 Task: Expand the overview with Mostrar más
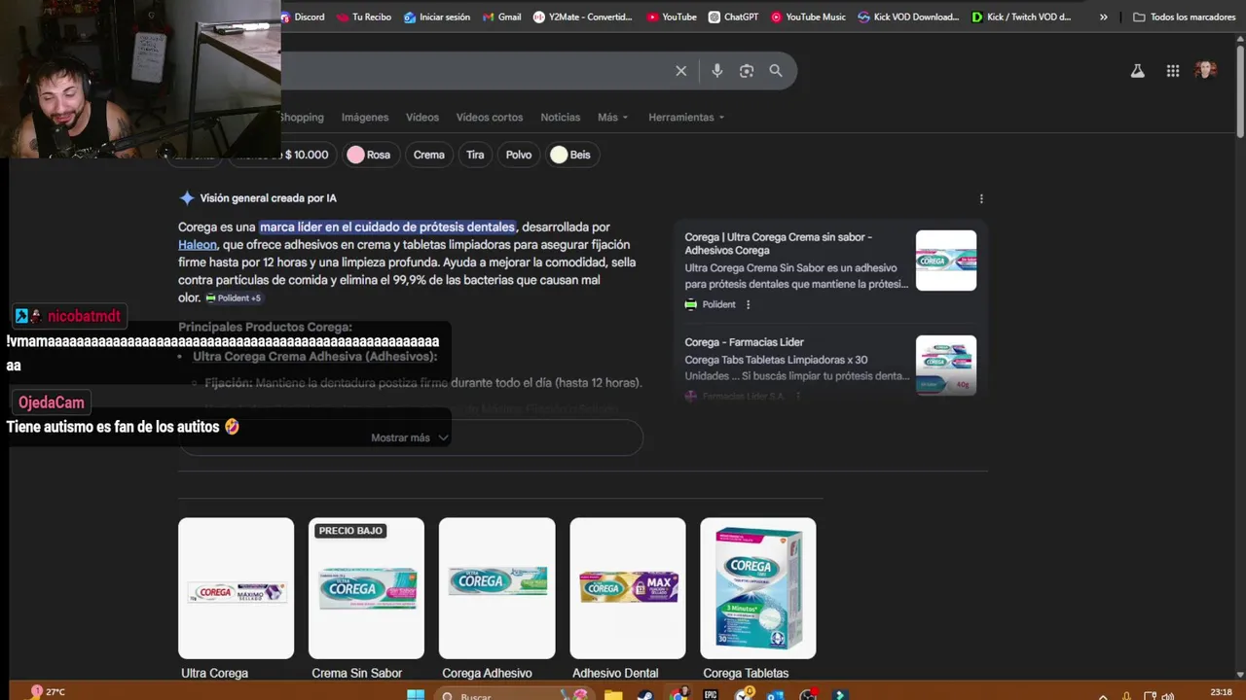coord(410,437)
